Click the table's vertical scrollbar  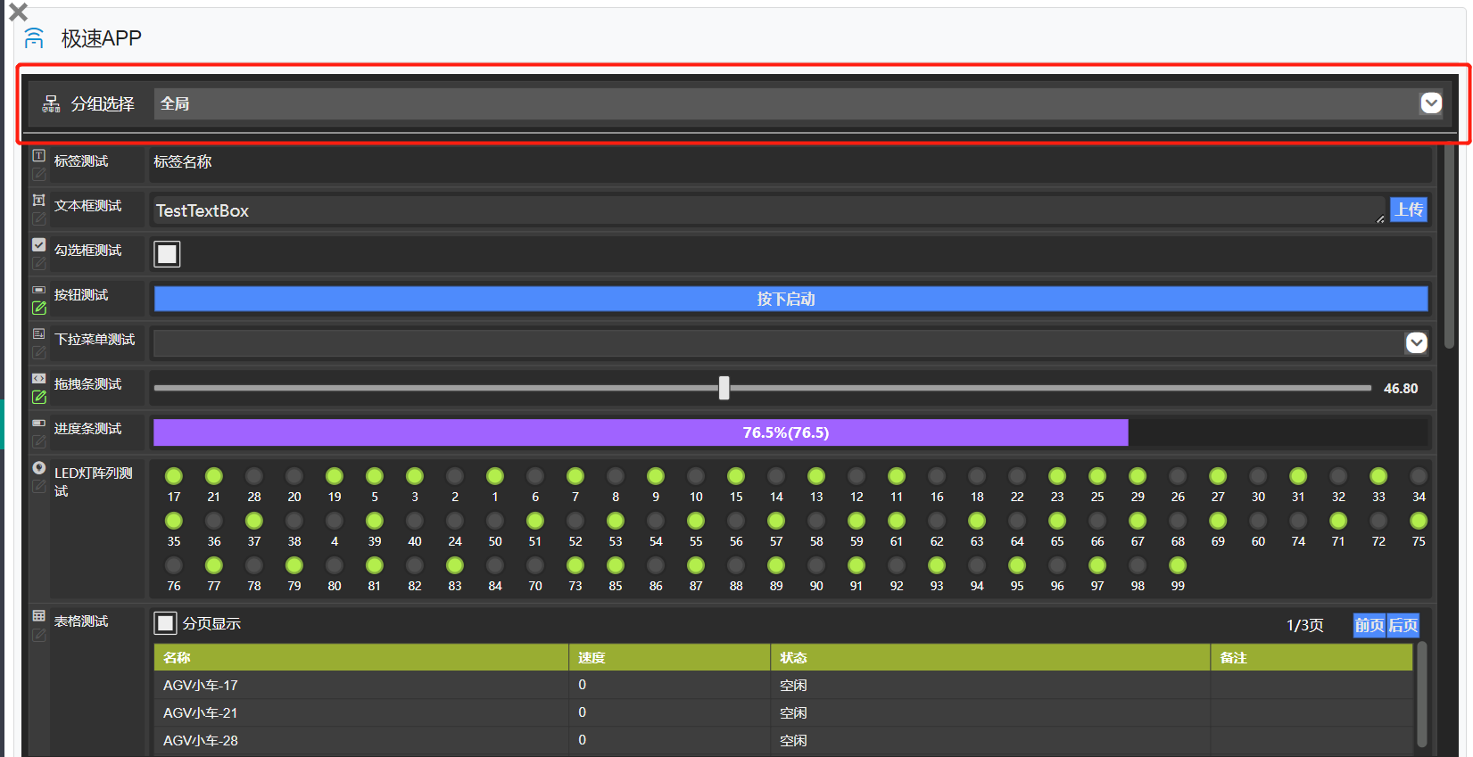(x=1422, y=695)
